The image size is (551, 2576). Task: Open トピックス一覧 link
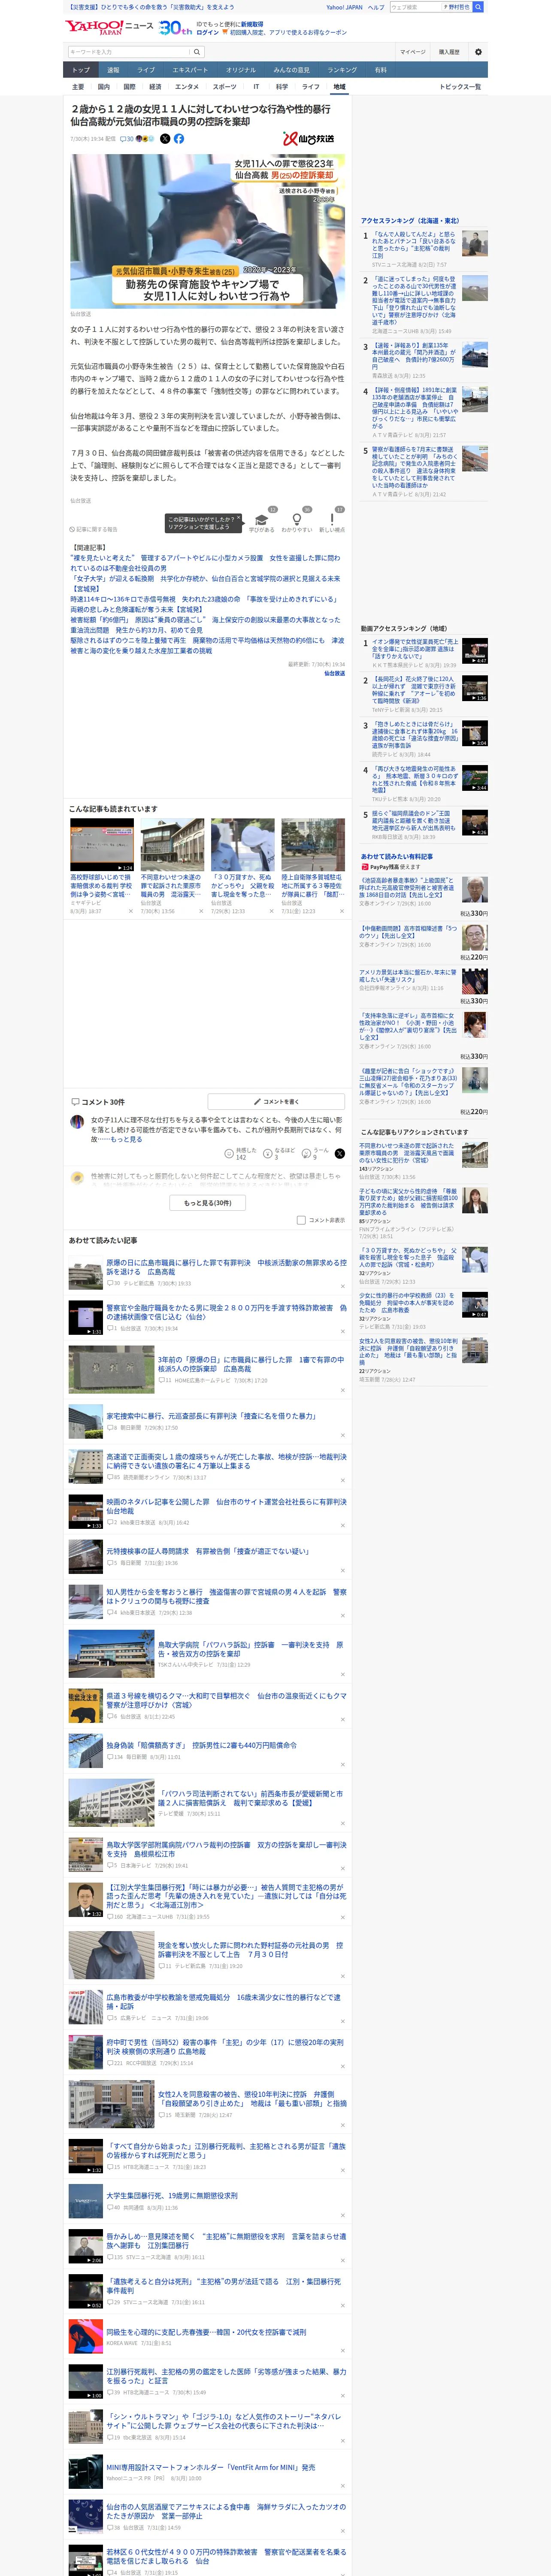pos(460,87)
